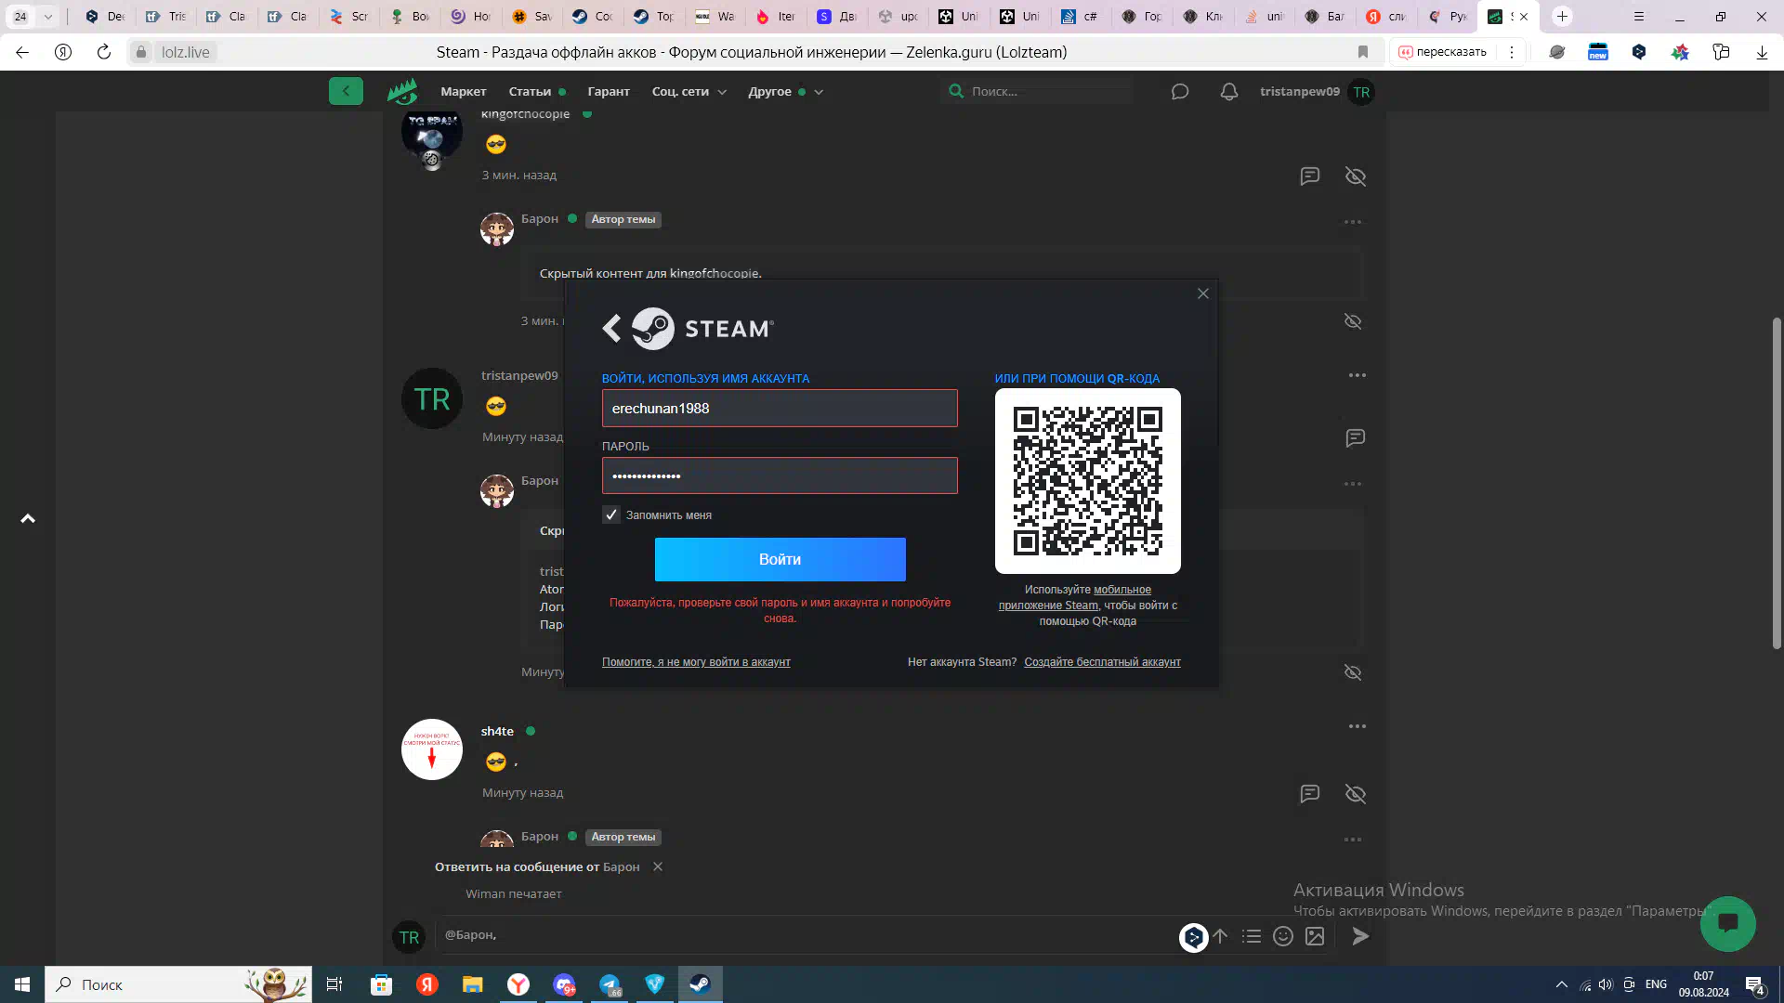Viewport: 1784px width, 1003px height.
Task: Click the browser reload button
Action: (x=104, y=52)
